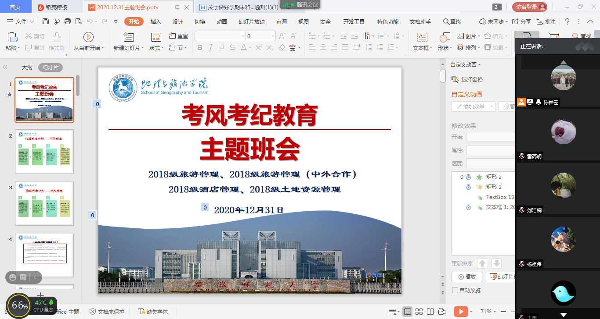600x319 pixels.
Task: Click the save file icon
Action: tap(46, 21)
